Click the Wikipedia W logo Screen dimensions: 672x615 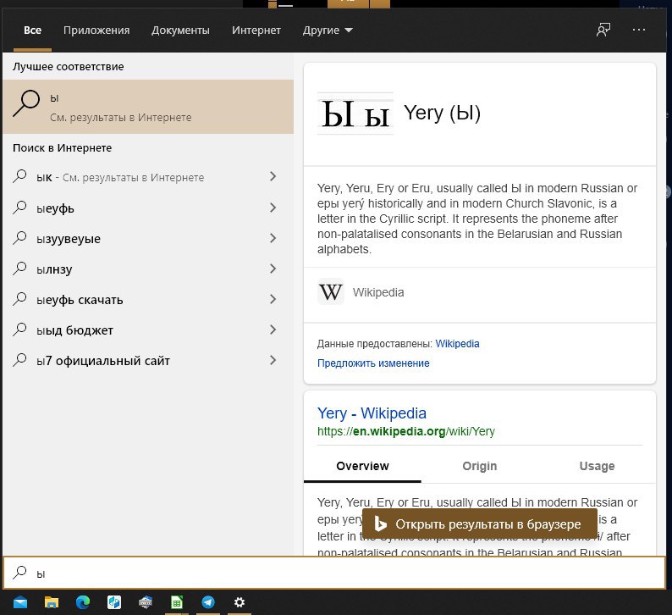coord(330,292)
